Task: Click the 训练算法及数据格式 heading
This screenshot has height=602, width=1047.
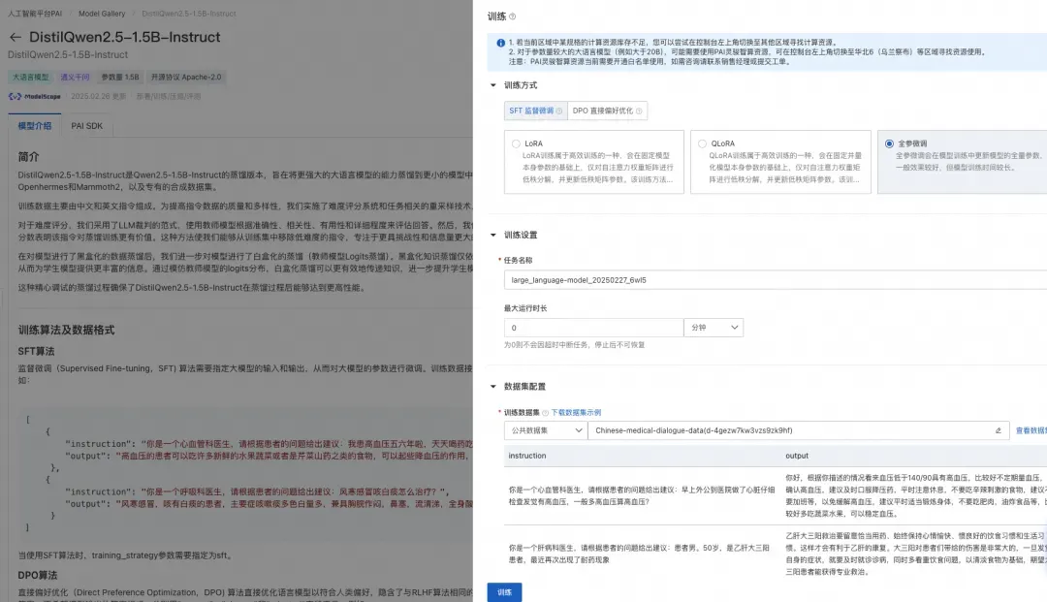Action: pos(66,331)
